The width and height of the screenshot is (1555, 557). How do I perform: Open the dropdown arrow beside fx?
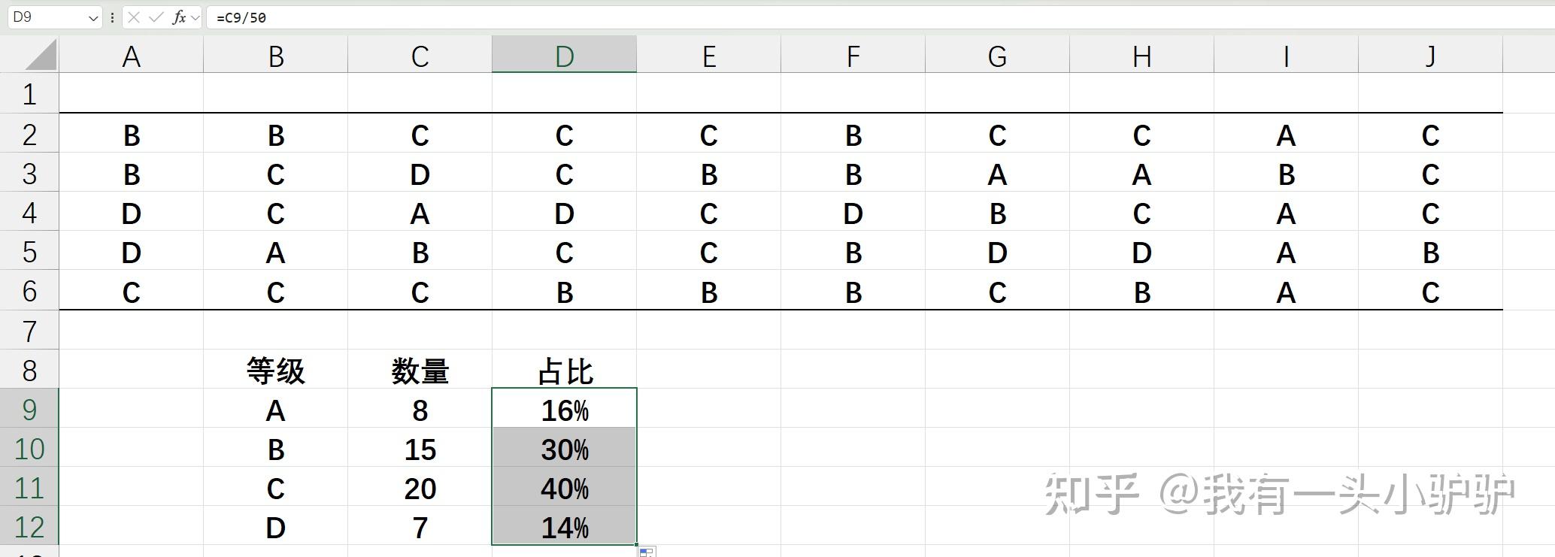point(196,17)
